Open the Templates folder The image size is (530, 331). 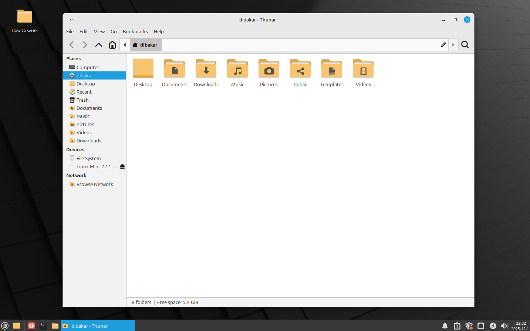click(331, 72)
